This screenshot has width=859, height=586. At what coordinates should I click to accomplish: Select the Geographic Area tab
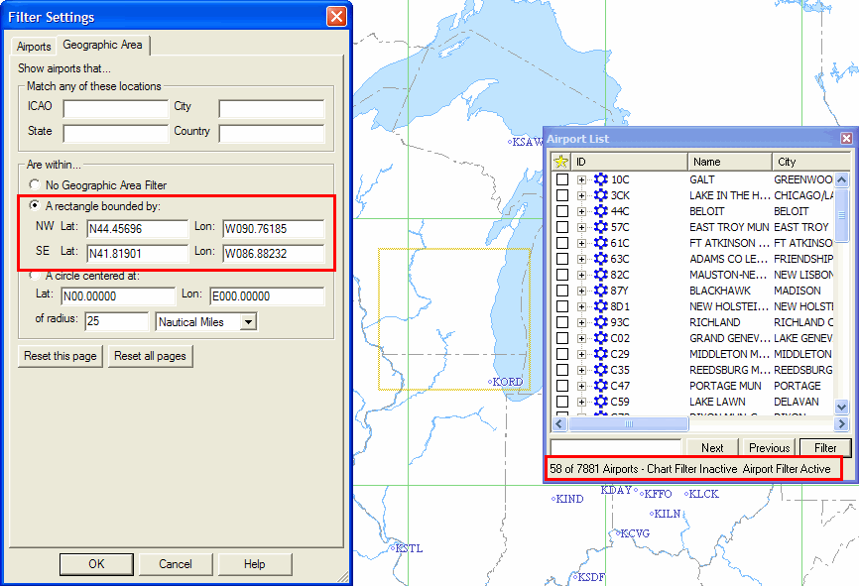tap(102, 45)
